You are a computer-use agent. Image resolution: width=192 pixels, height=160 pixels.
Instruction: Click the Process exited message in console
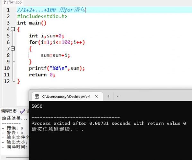109,124
